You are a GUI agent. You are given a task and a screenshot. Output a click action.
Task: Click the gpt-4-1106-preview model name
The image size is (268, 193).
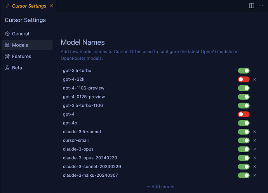point(84,88)
